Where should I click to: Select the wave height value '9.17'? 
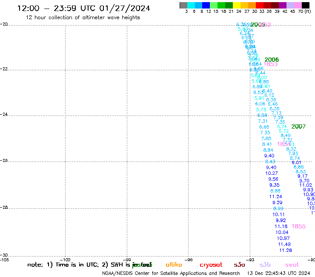303,176
